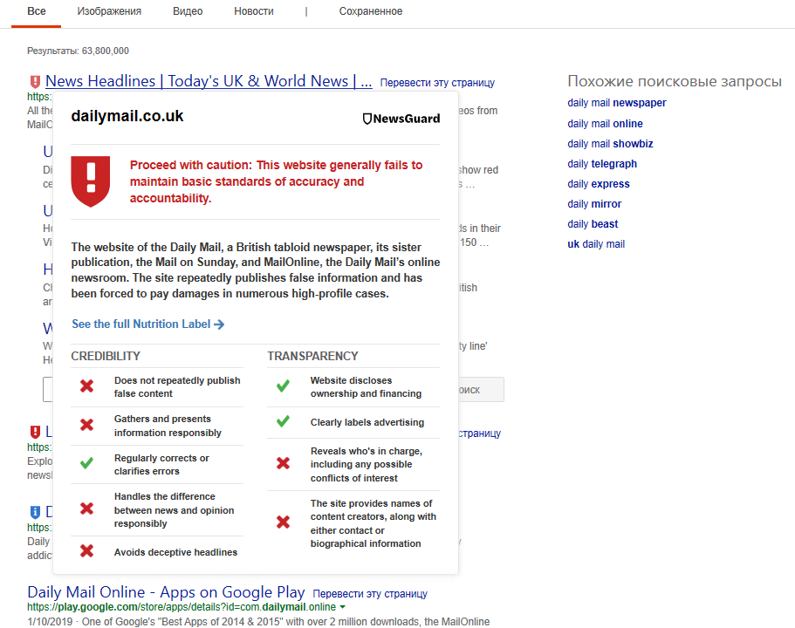Click green check beside 'Website discloses ownership'
795x628 pixels.
[283, 386]
